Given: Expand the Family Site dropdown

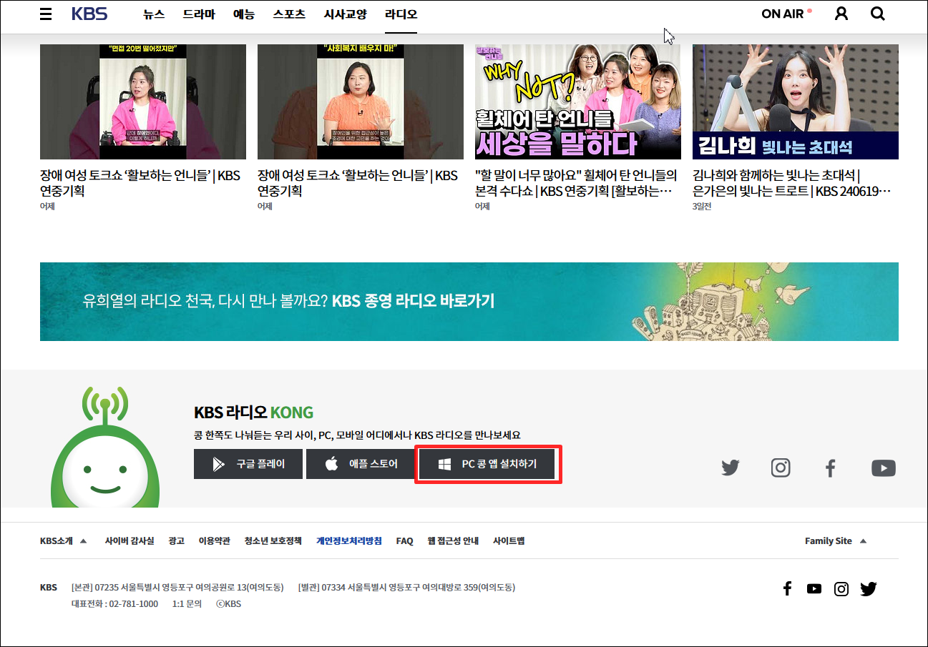Looking at the screenshot, I should (x=836, y=540).
